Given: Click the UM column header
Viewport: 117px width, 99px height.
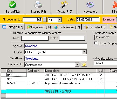Looking at the screenshot, I should click(100, 71).
